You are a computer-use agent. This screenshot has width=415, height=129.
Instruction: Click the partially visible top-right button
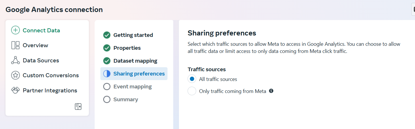point(413,10)
